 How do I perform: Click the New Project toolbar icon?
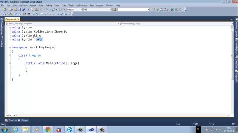(4, 10)
